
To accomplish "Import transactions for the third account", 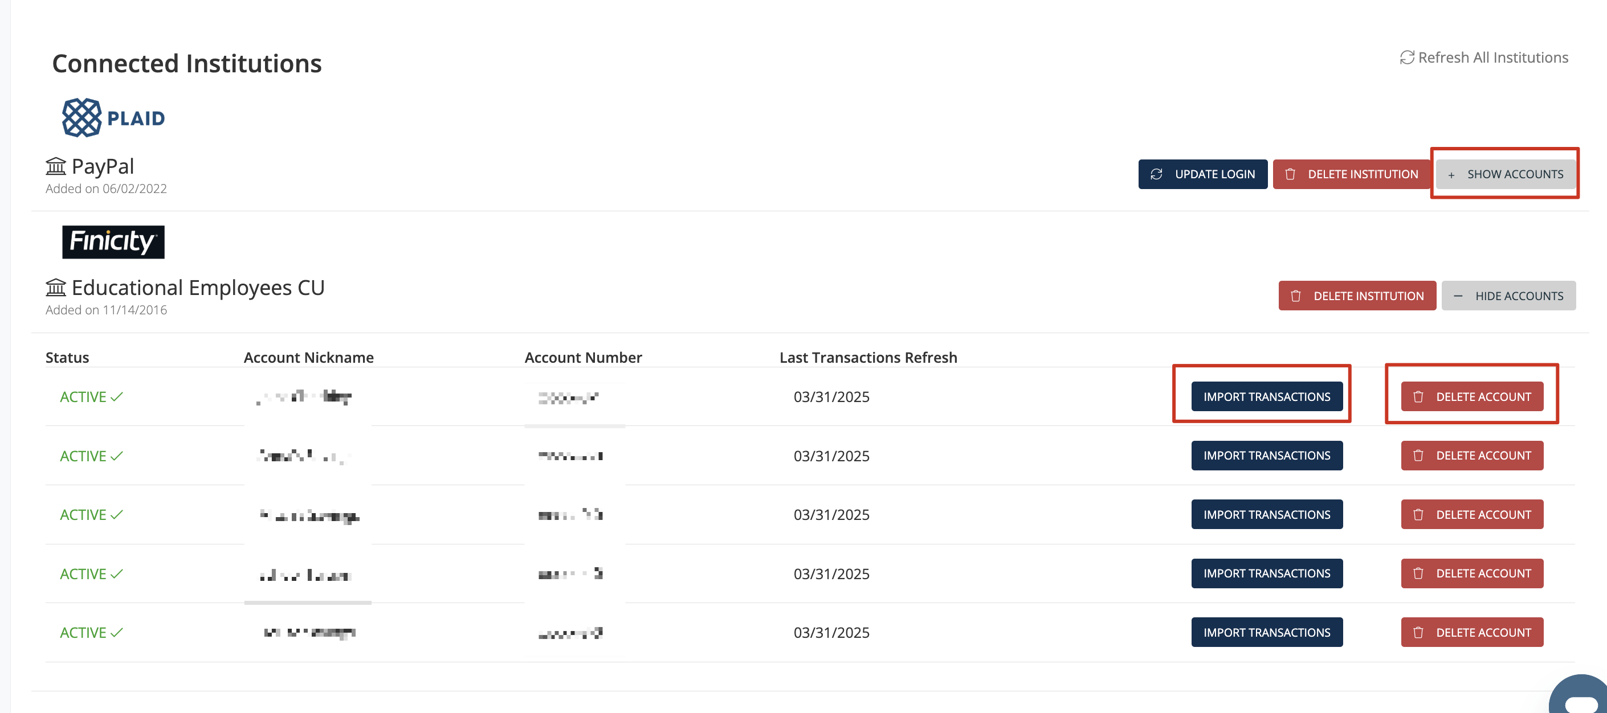I will (x=1266, y=515).
